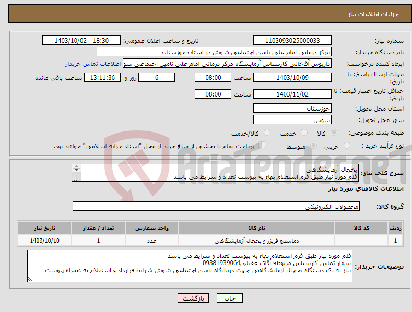Click the need date cell 1403/10/10
Image resolution: width=412 pixels, height=312 pixels.
[x=44, y=241]
